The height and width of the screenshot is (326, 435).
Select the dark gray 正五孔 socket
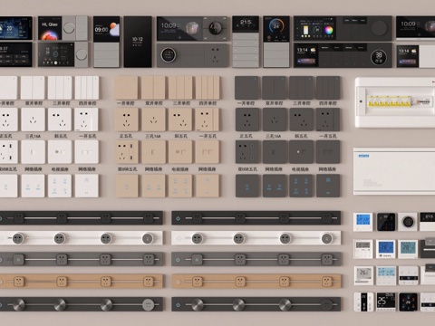(x=246, y=120)
